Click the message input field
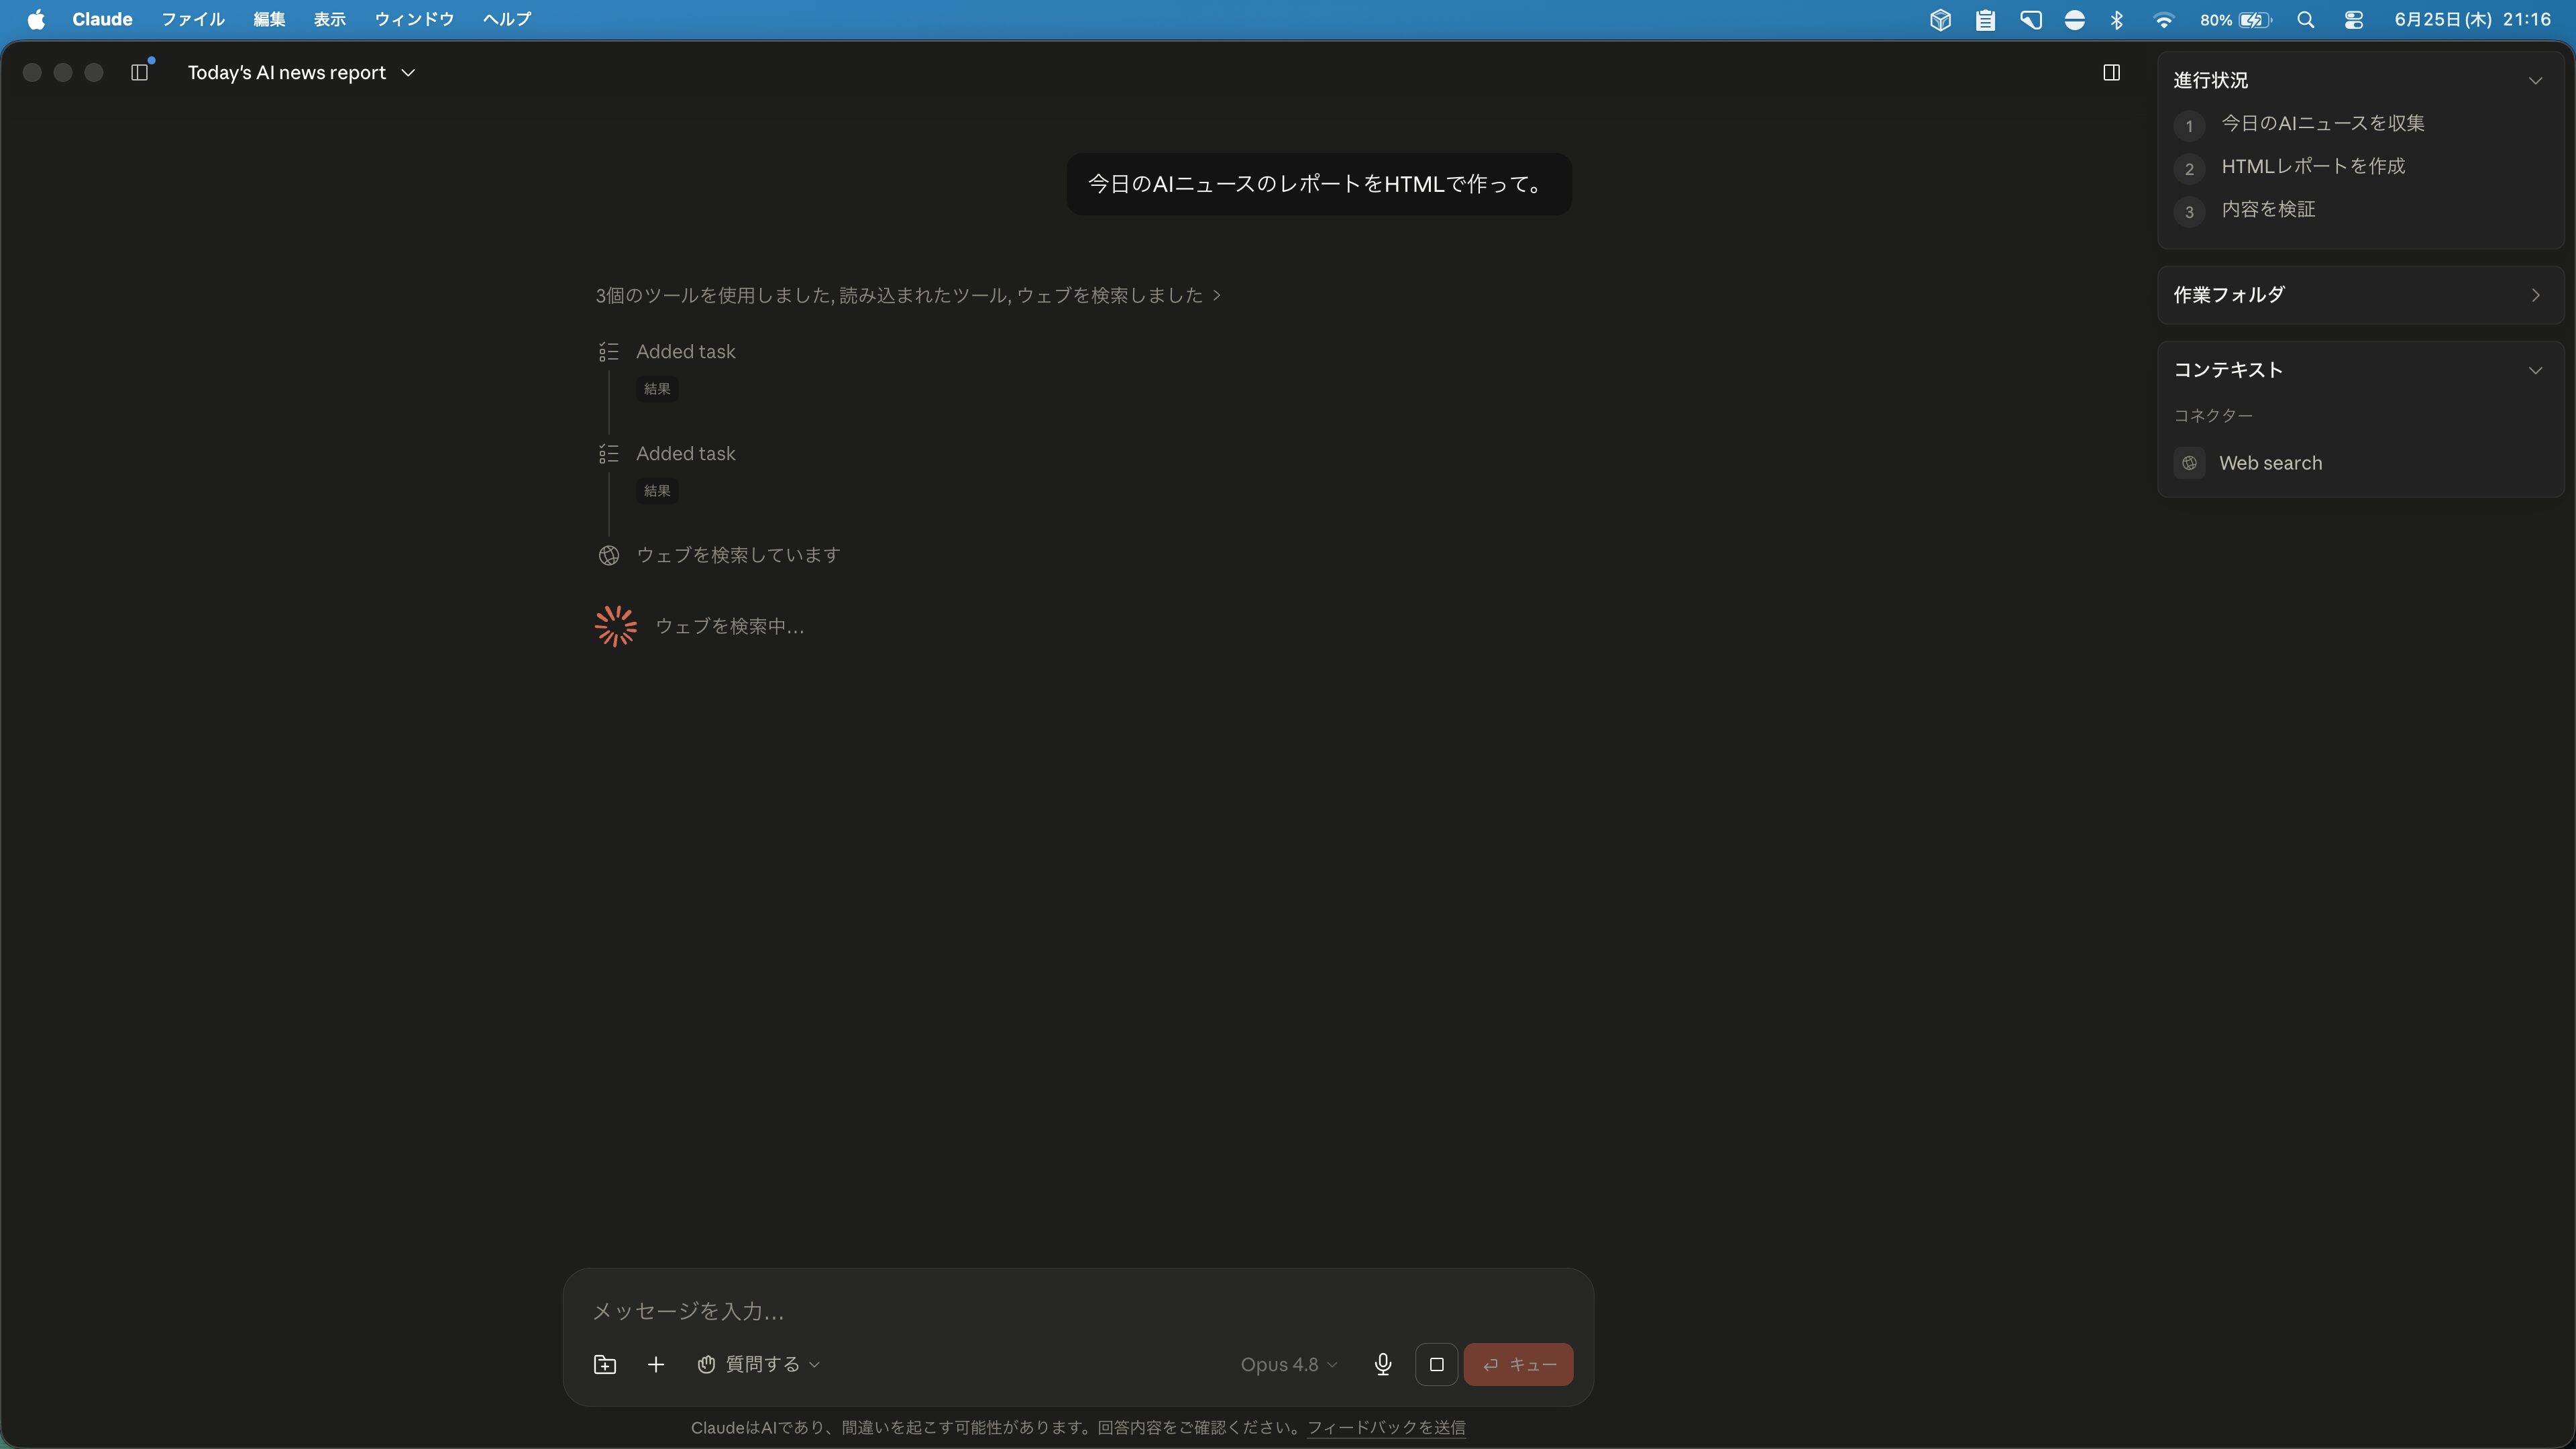 [x=1078, y=1311]
